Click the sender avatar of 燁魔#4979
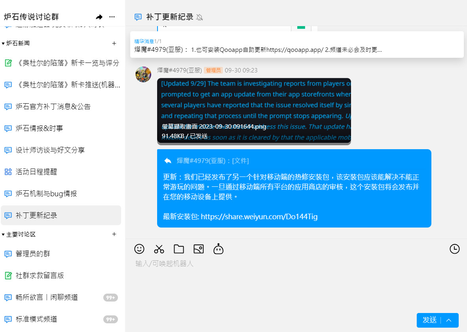The width and height of the screenshot is (467, 332). pyautogui.click(x=143, y=74)
